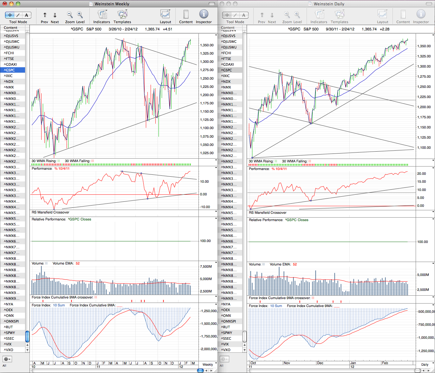The height and width of the screenshot is (373, 435).
Task: Select ^OMXSPI in Weinstein Daily list
Action: click(x=230, y=321)
